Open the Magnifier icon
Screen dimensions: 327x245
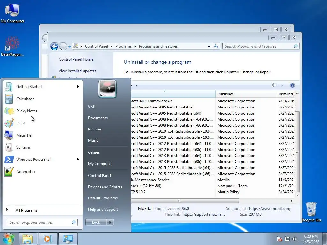coord(9,135)
